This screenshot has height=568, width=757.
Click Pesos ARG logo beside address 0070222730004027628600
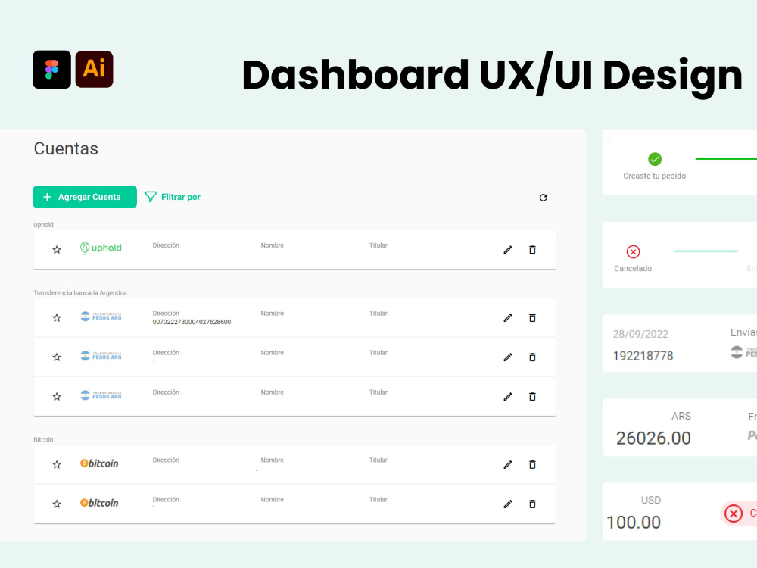(101, 317)
